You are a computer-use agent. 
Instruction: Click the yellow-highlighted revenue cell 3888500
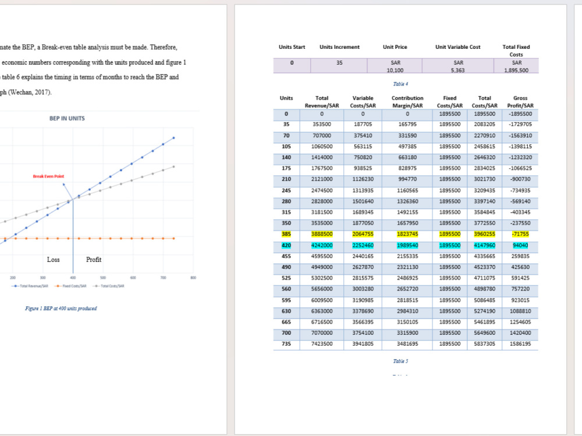click(322, 234)
